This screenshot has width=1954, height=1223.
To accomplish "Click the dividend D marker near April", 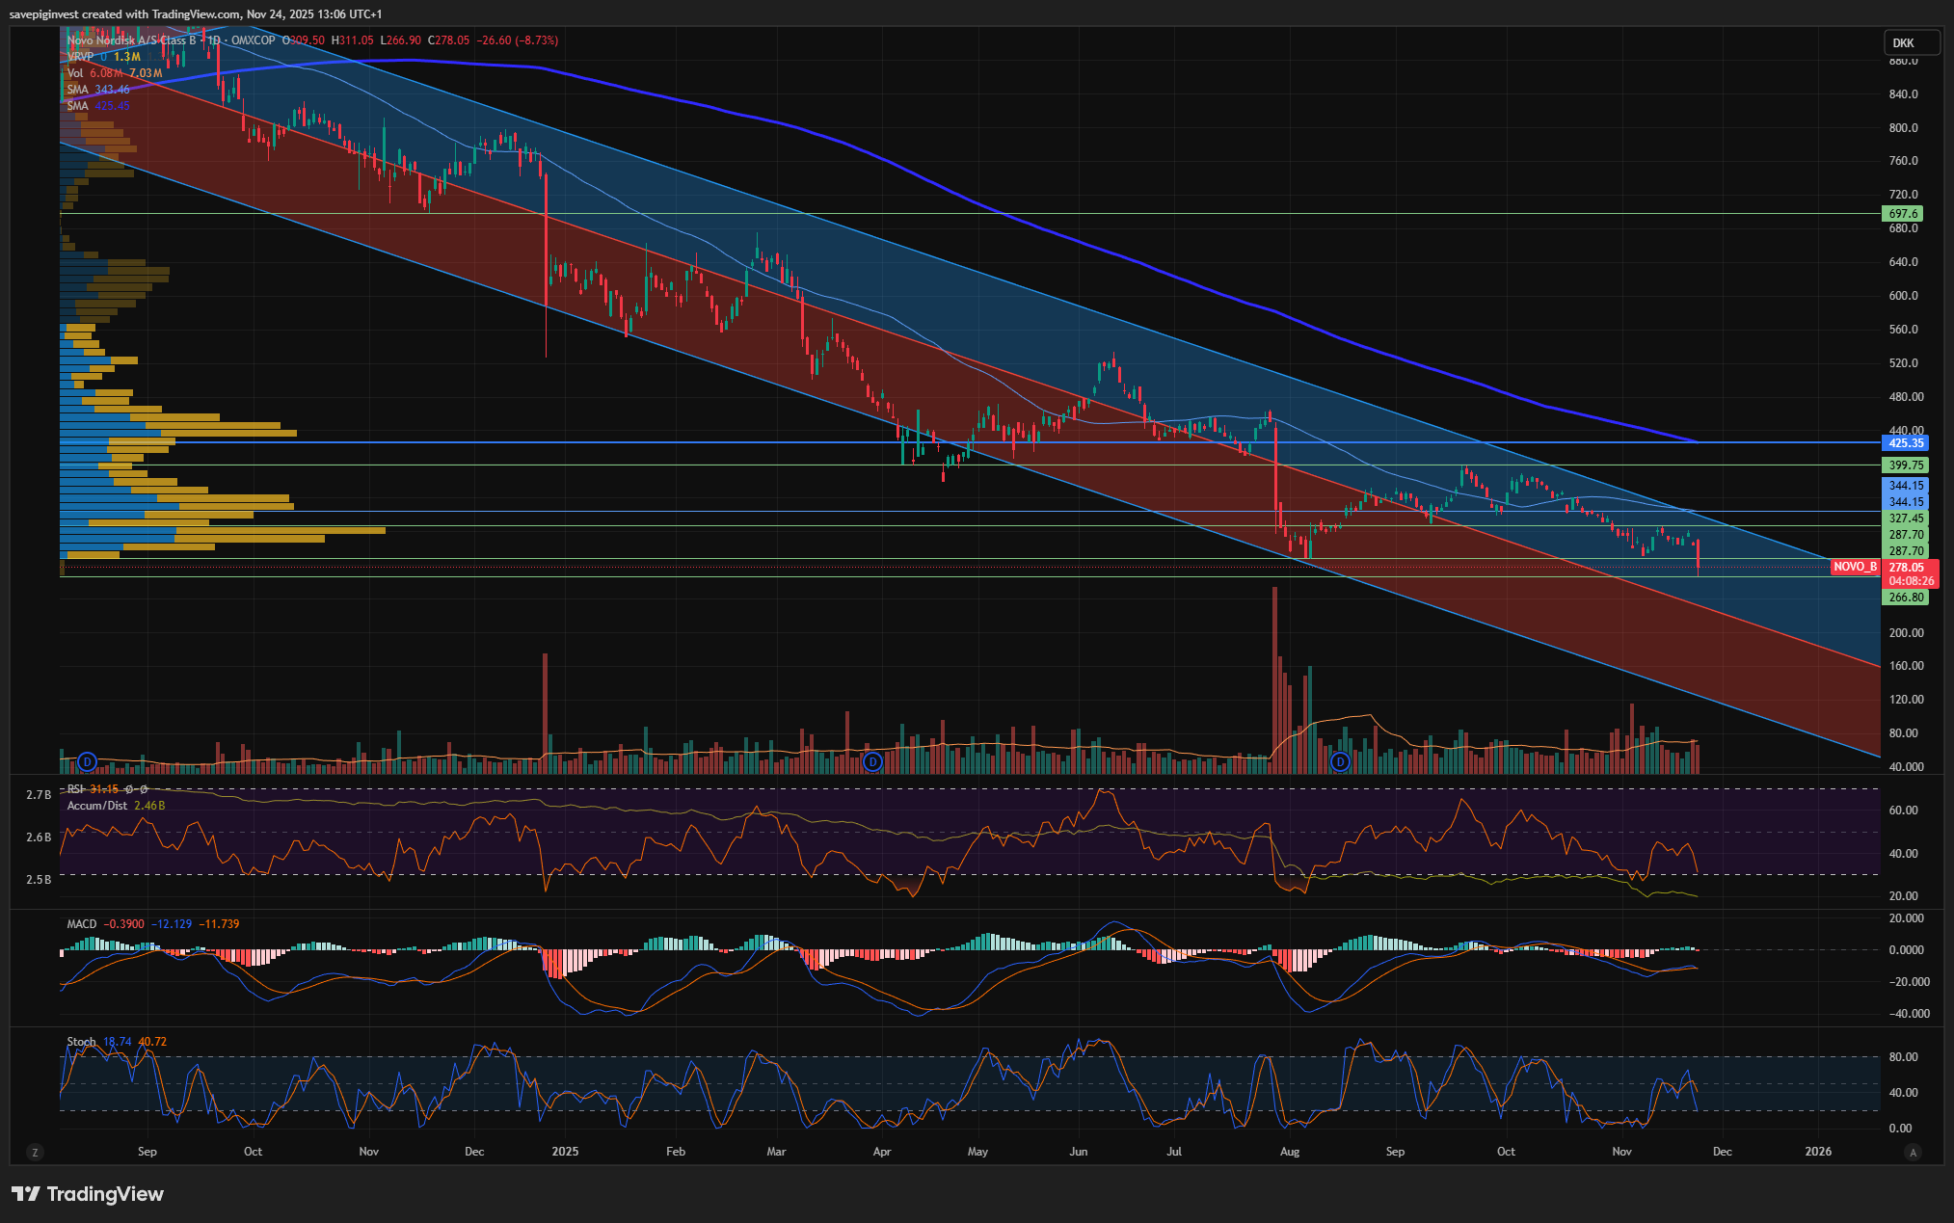I will pyautogui.click(x=872, y=762).
